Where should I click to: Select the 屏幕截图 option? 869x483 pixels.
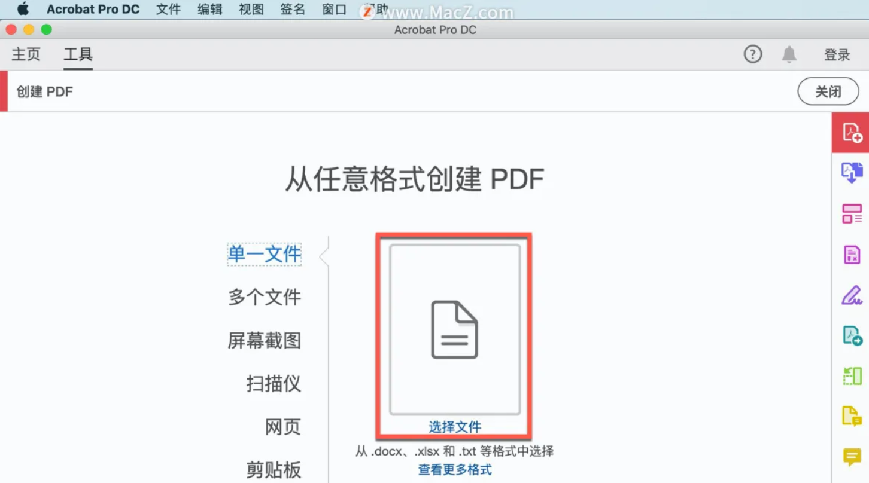tap(265, 341)
